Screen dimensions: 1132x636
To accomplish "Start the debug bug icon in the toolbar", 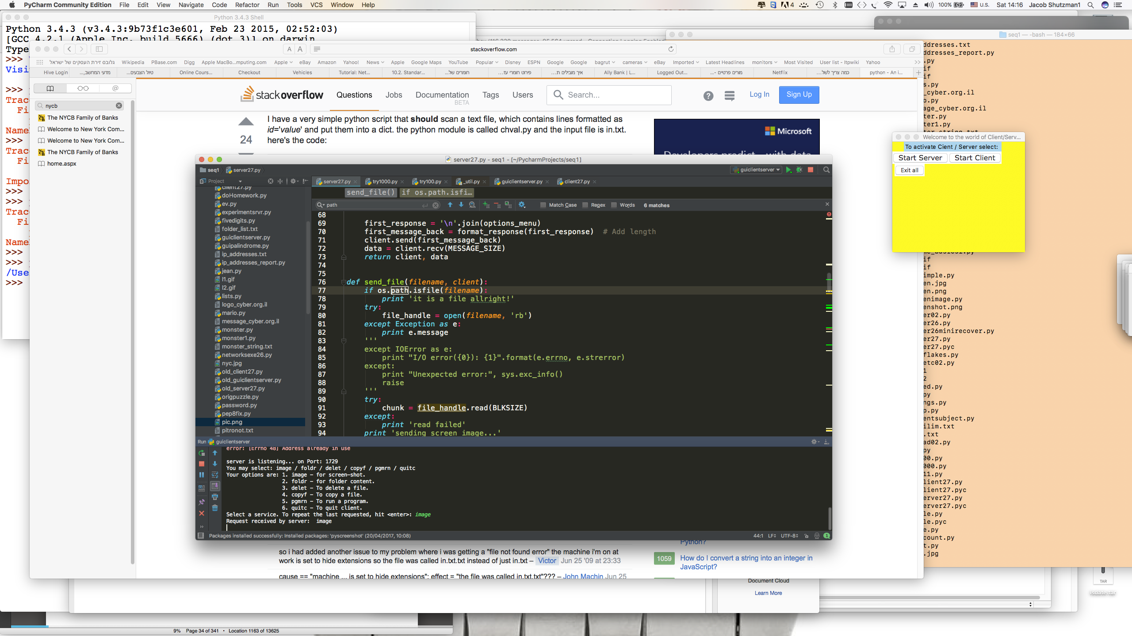I will (x=799, y=170).
